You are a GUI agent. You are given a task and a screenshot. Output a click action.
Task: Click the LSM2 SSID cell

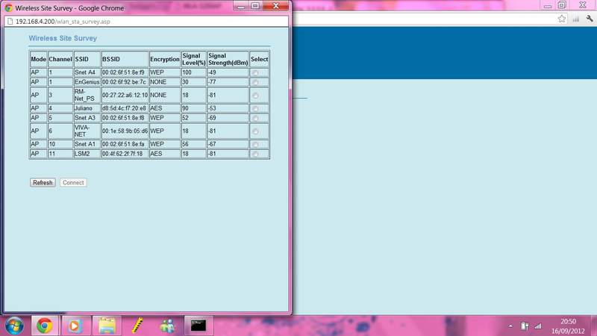[87, 154]
